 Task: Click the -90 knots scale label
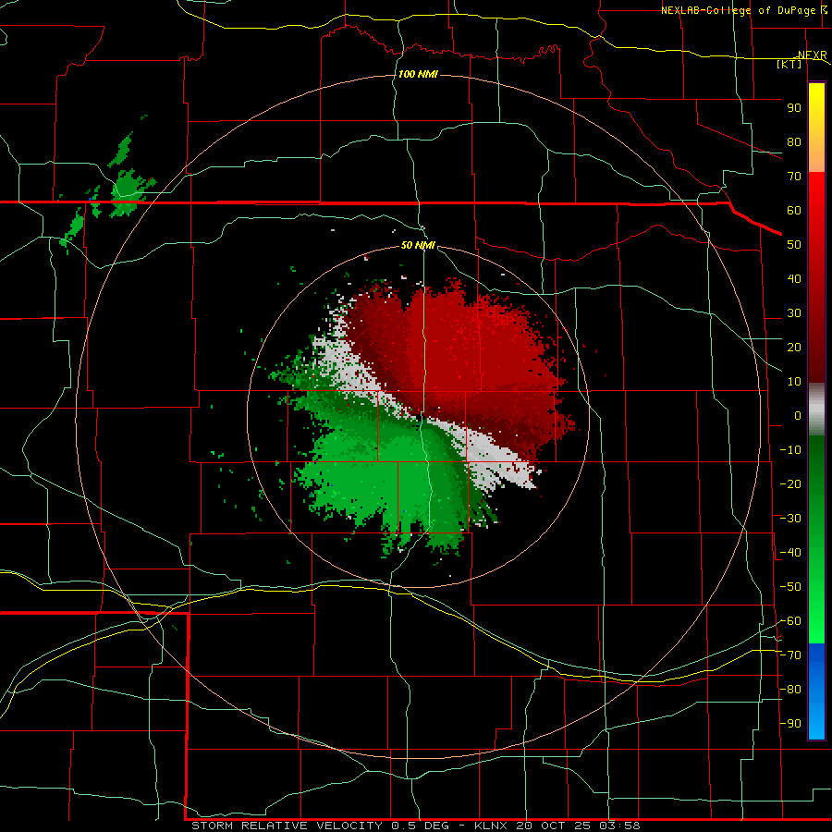(x=790, y=724)
